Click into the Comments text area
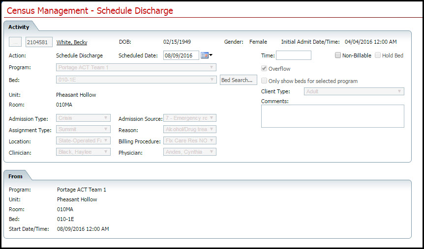 [x=332, y=116]
